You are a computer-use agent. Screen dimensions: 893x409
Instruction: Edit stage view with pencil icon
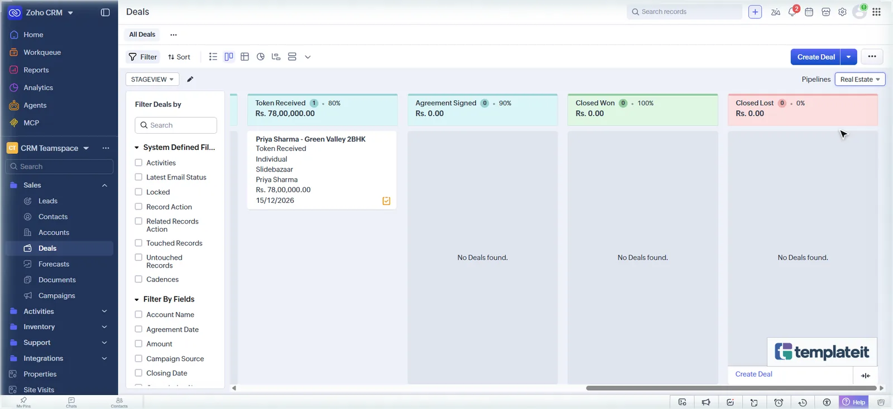click(x=190, y=79)
